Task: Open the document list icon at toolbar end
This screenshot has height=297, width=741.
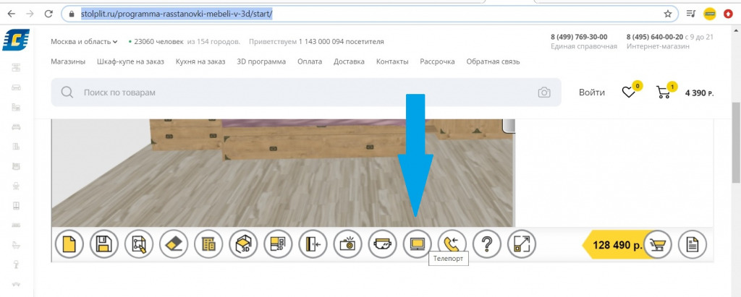Action: coord(693,244)
